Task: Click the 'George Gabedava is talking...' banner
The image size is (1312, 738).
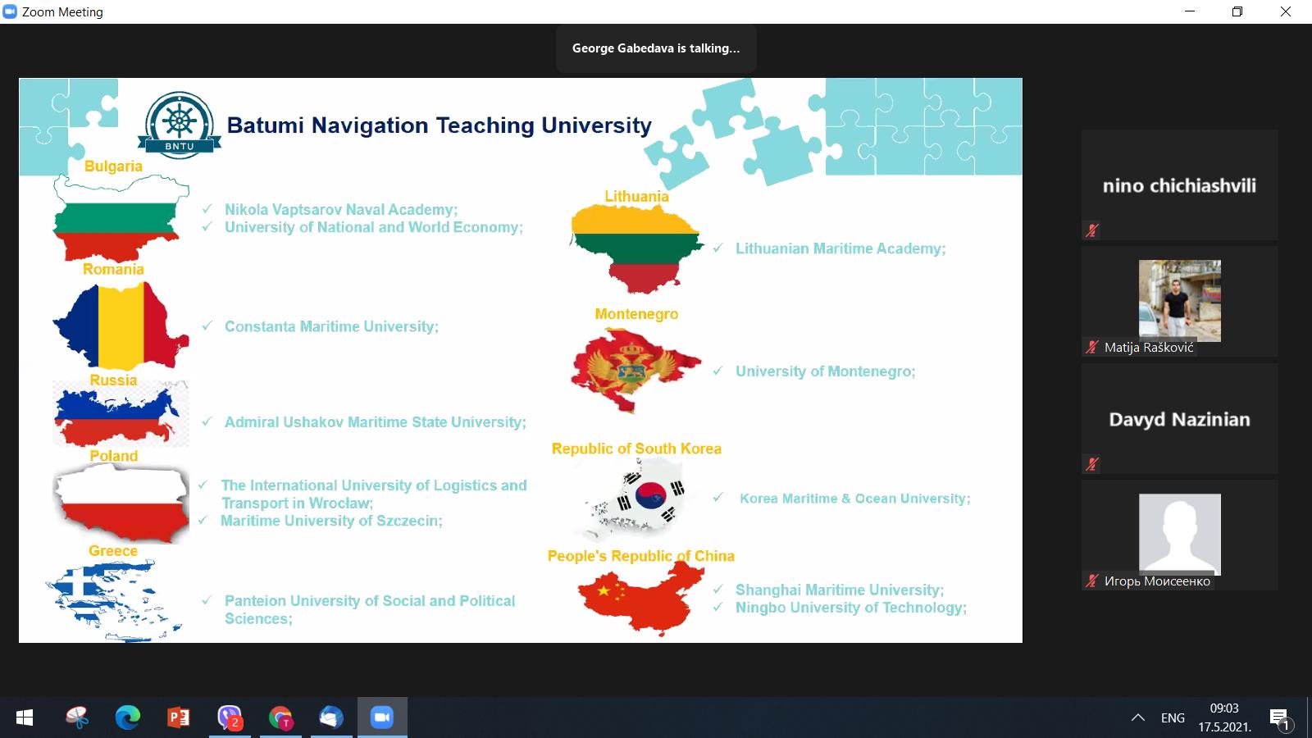Action: [656, 48]
